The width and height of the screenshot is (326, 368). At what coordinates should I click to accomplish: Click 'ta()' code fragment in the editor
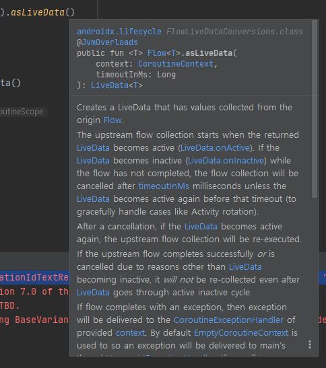[x=10, y=83]
